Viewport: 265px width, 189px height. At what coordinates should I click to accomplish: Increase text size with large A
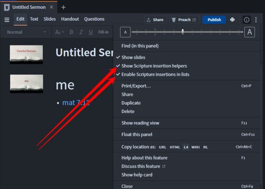250,32
